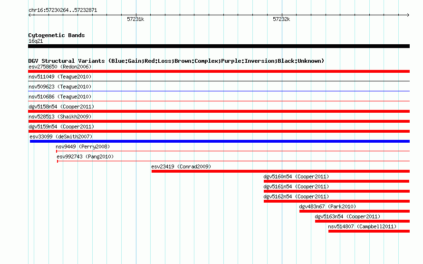423x264 pixels.
Task: Click the red bar under dgv5161n54
Action: pyautogui.click(x=336, y=191)
